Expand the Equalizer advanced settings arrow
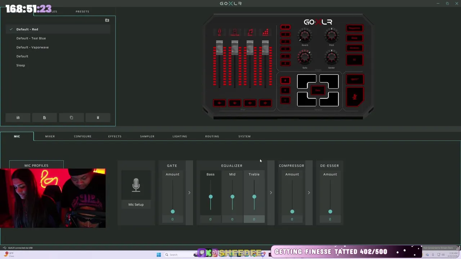The height and width of the screenshot is (259, 461). [x=271, y=193]
